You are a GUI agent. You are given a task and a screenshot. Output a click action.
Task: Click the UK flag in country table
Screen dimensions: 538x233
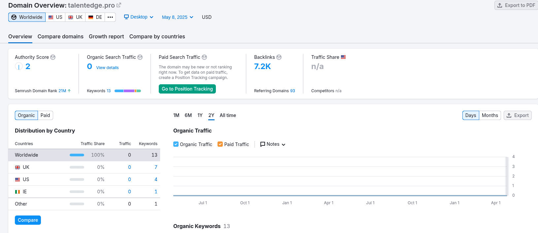17,167
